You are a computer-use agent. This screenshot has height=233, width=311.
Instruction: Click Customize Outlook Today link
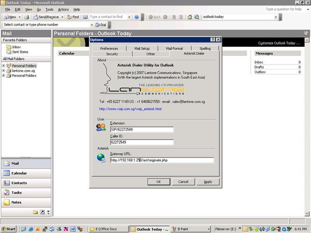click(x=279, y=43)
